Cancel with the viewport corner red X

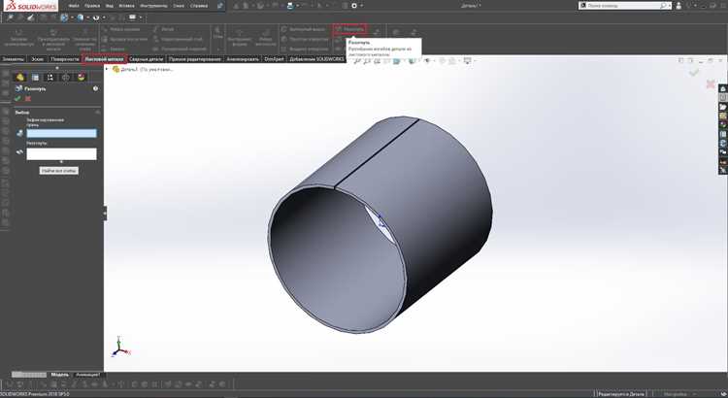click(x=711, y=83)
